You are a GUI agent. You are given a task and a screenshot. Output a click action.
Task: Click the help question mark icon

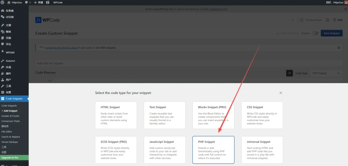pyautogui.click(x=335, y=20)
